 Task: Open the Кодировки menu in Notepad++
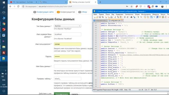tap(119, 14)
